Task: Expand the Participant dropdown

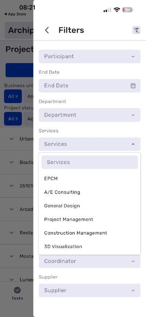Action: 89,56
